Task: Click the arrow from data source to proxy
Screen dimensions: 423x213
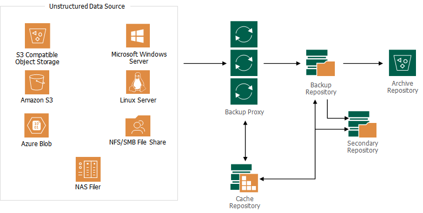Action: click(x=205, y=64)
